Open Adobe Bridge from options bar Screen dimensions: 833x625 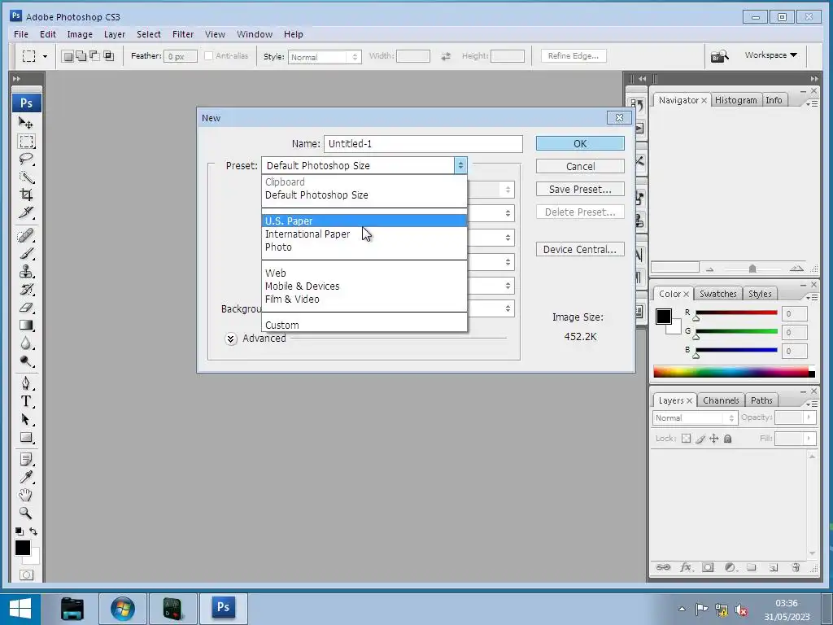(720, 56)
